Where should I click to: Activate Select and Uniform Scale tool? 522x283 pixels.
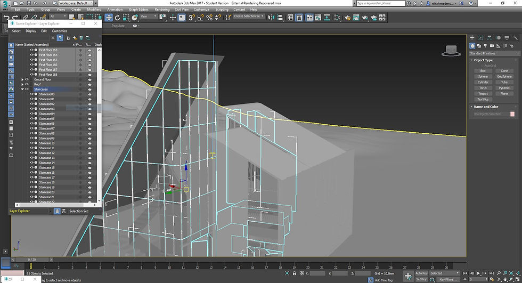(126, 17)
